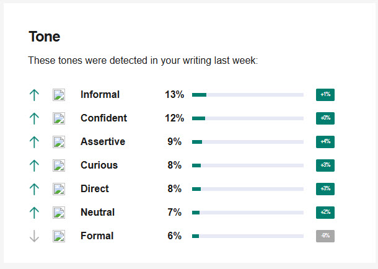Viewport: 378px width, 269px height.
Task: Click the Informal 13% progress bar
Action: pyautogui.click(x=248, y=95)
